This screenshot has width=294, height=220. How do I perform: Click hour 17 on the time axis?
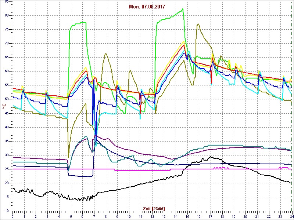click(x=210, y=216)
